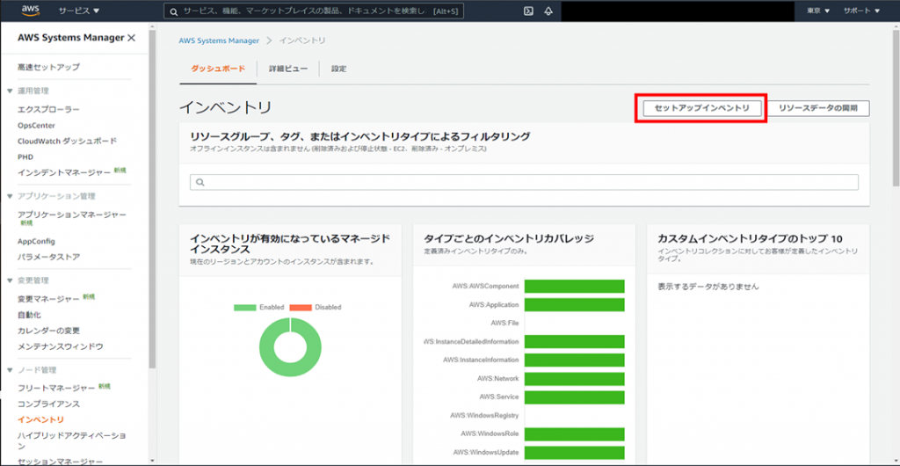
Task: Open PHD in the sidebar
Action: 25,157
